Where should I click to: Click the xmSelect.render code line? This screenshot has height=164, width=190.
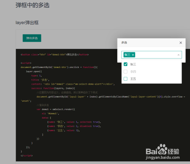pyautogui.click(x=56, y=109)
